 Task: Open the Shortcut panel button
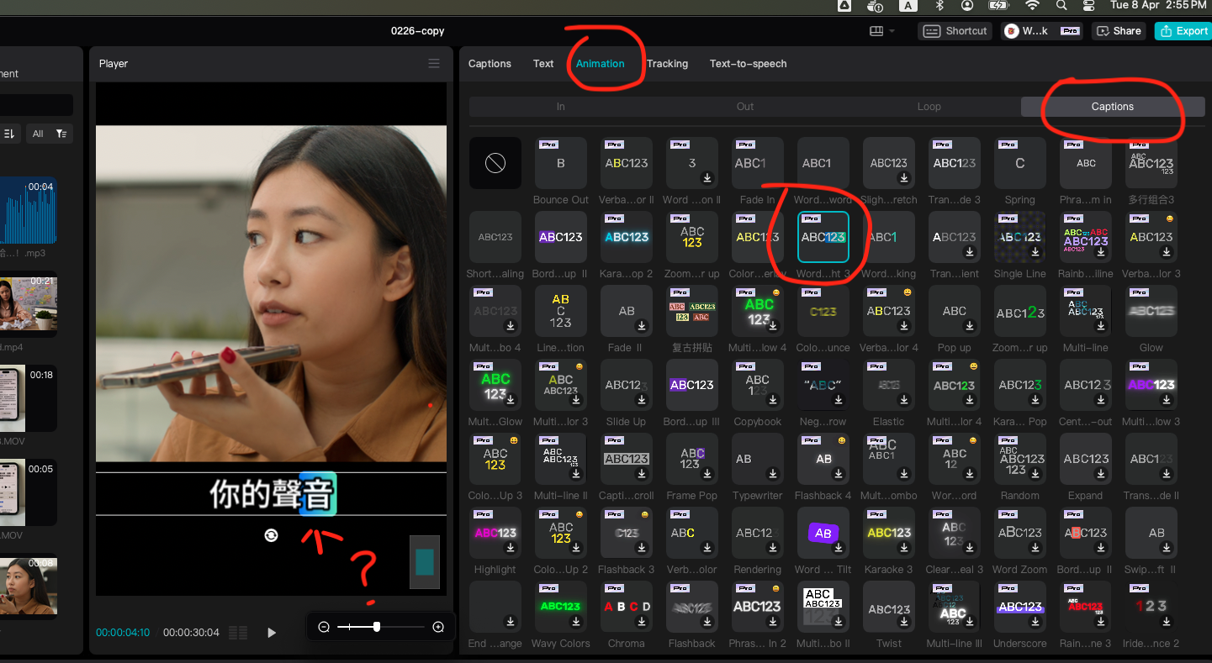955,31
